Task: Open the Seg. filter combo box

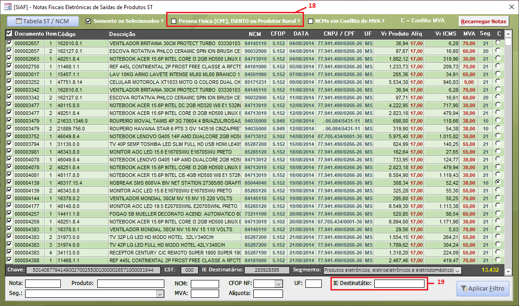Action: pyautogui.click(x=160, y=294)
